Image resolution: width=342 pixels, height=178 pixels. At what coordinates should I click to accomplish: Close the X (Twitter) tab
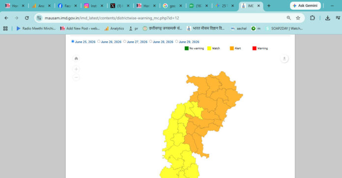[128, 6]
